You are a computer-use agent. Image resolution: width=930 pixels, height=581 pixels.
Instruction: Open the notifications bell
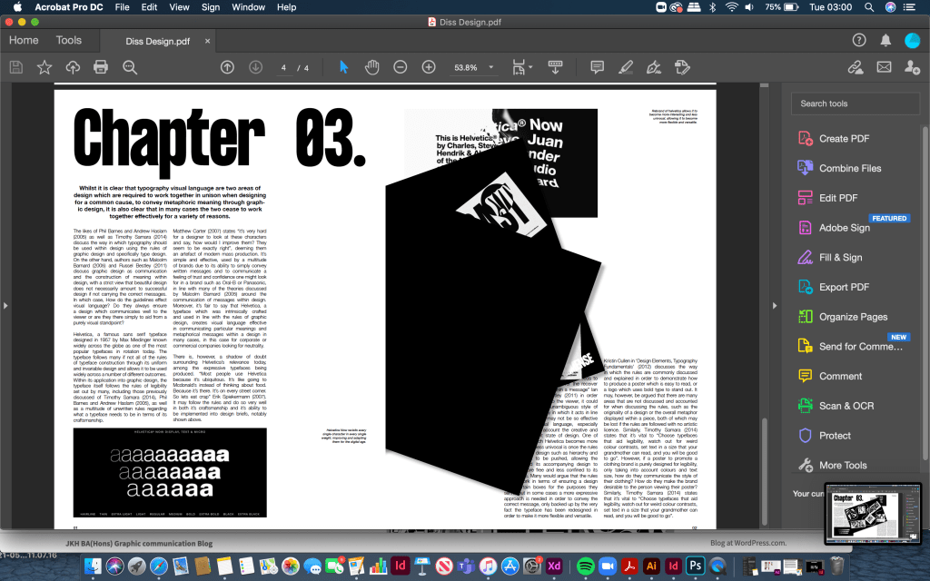(x=885, y=40)
